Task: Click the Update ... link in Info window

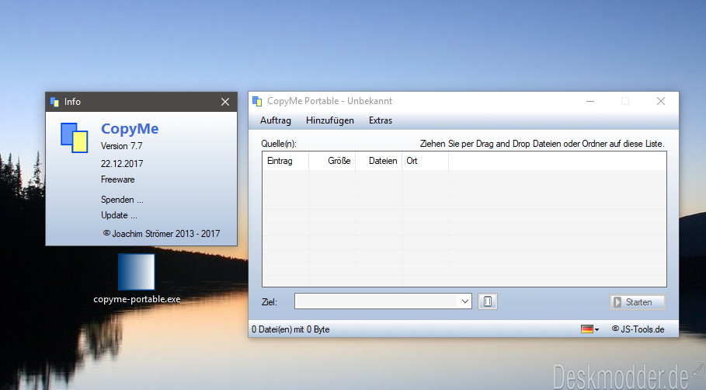Action: pyautogui.click(x=119, y=215)
